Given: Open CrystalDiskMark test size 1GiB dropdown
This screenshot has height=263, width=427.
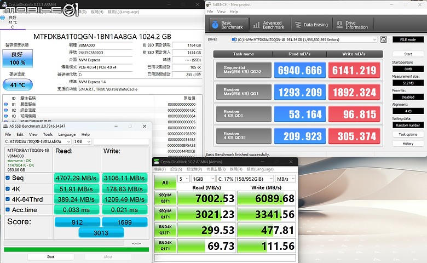Looking at the screenshot, I should pyautogui.click(x=203, y=179).
